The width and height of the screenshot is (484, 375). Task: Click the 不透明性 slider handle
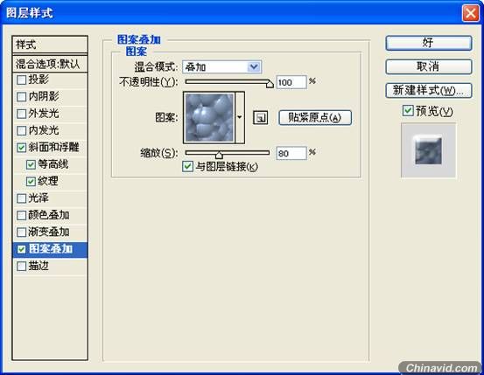click(270, 84)
